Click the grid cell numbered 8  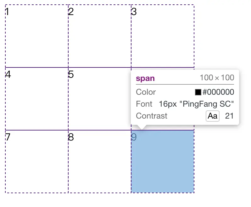pyautogui.click(x=100, y=162)
